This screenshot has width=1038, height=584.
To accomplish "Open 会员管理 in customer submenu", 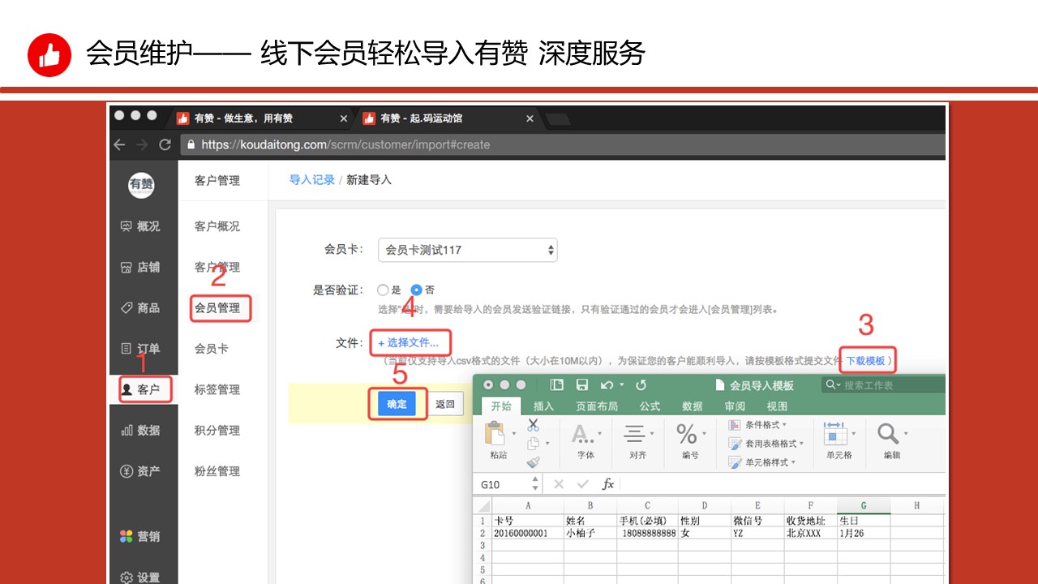I will click(x=217, y=308).
